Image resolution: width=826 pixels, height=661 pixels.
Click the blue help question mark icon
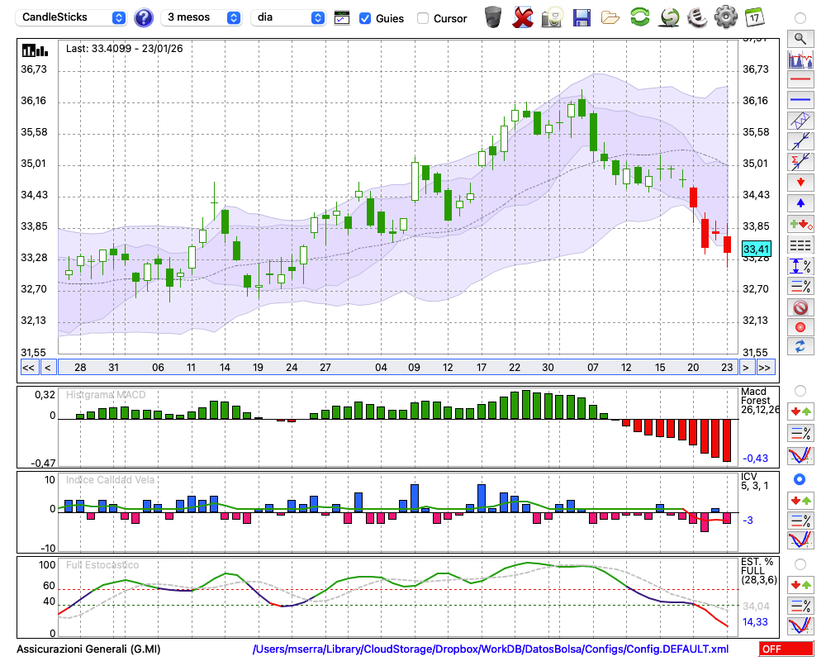coord(144,17)
